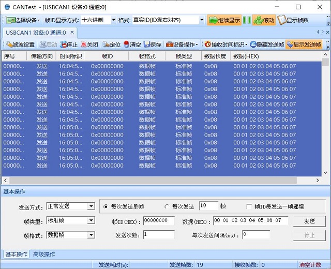Click the 时间标识 column header
The image size is (331, 269).
pyautogui.click(x=71, y=56)
